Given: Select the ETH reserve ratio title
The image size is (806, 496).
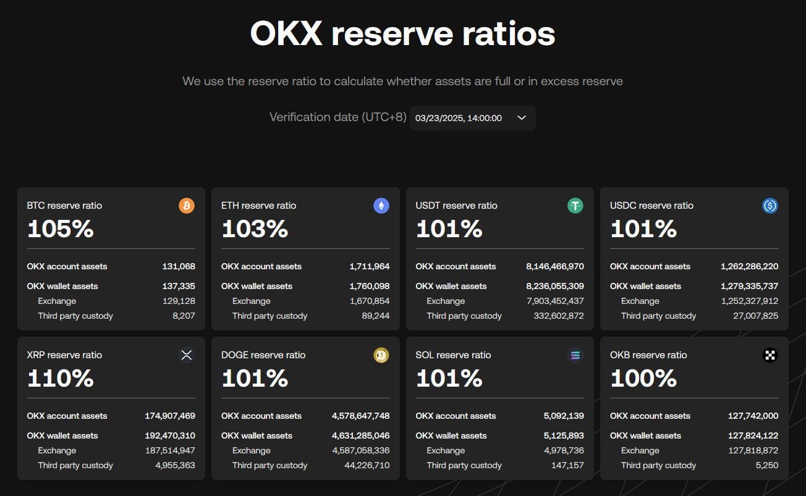Looking at the screenshot, I should click(x=259, y=205).
